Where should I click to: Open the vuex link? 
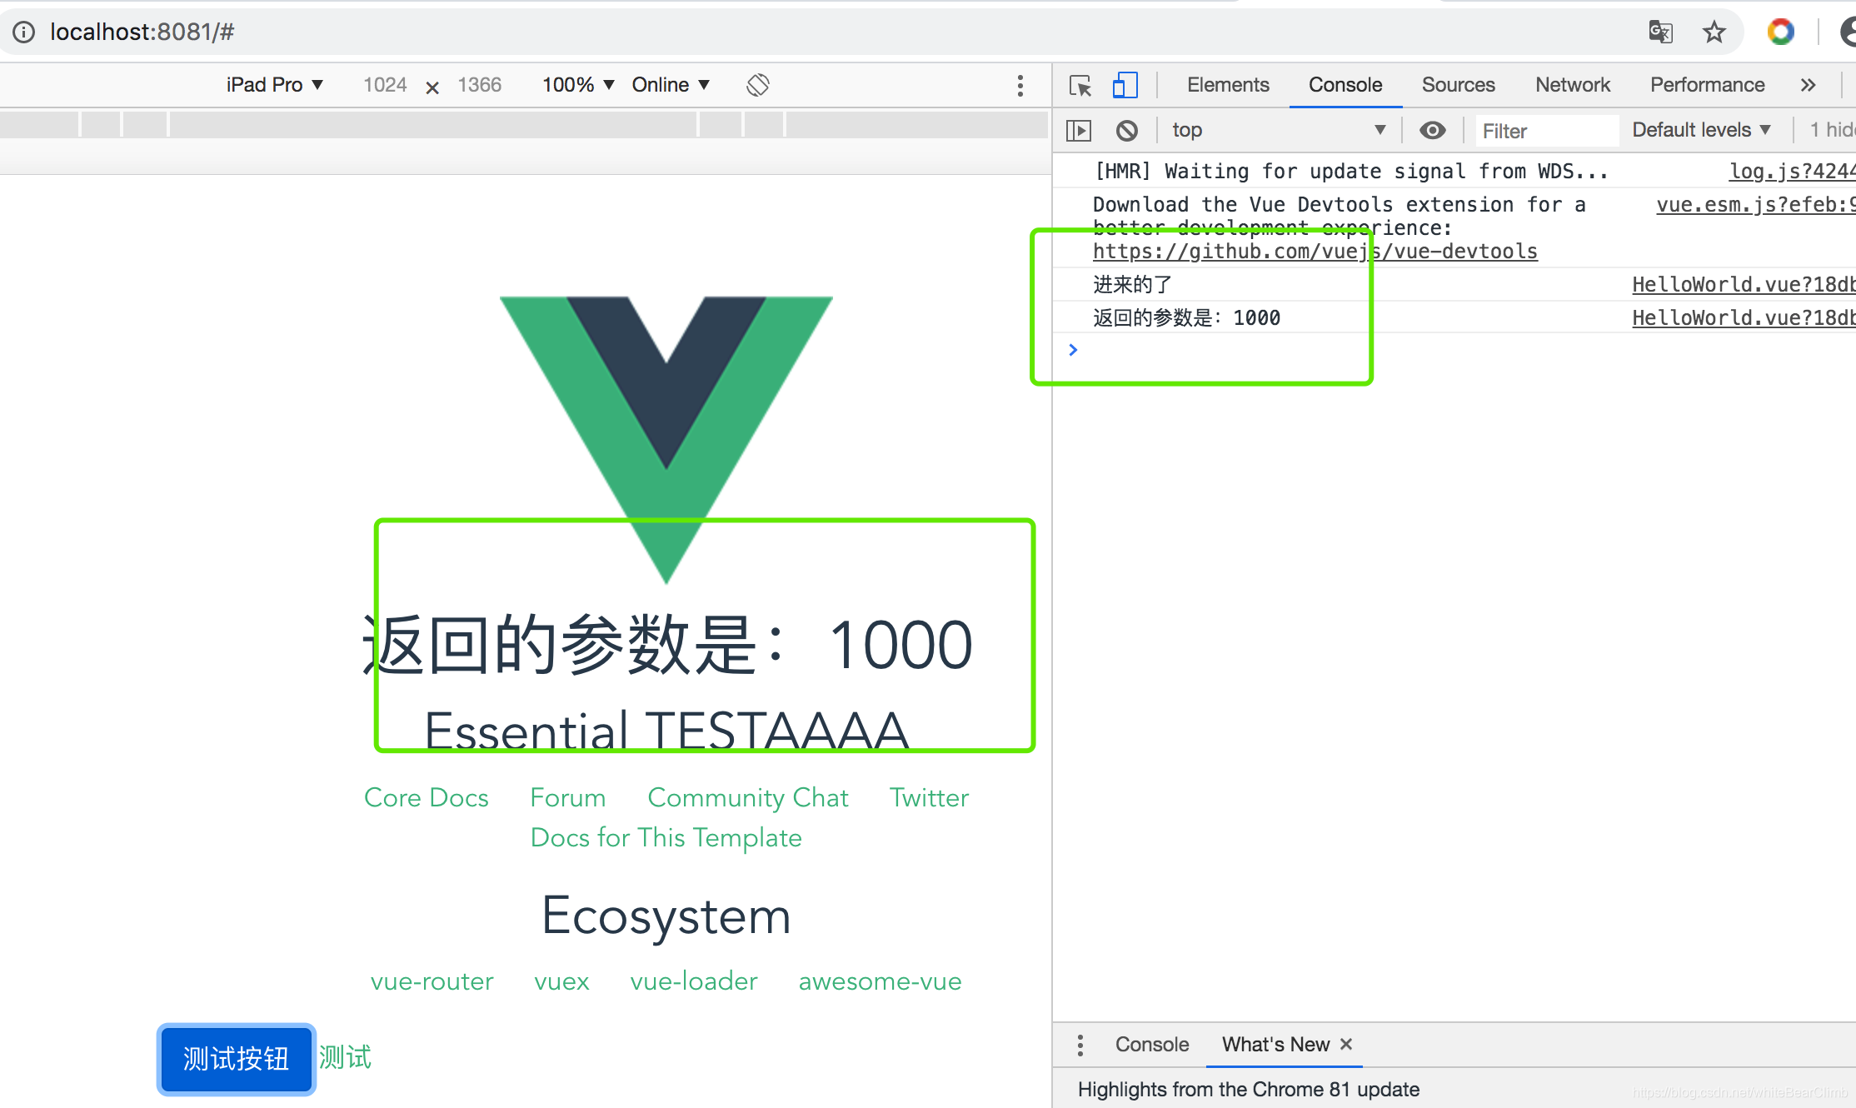click(561, 981)
